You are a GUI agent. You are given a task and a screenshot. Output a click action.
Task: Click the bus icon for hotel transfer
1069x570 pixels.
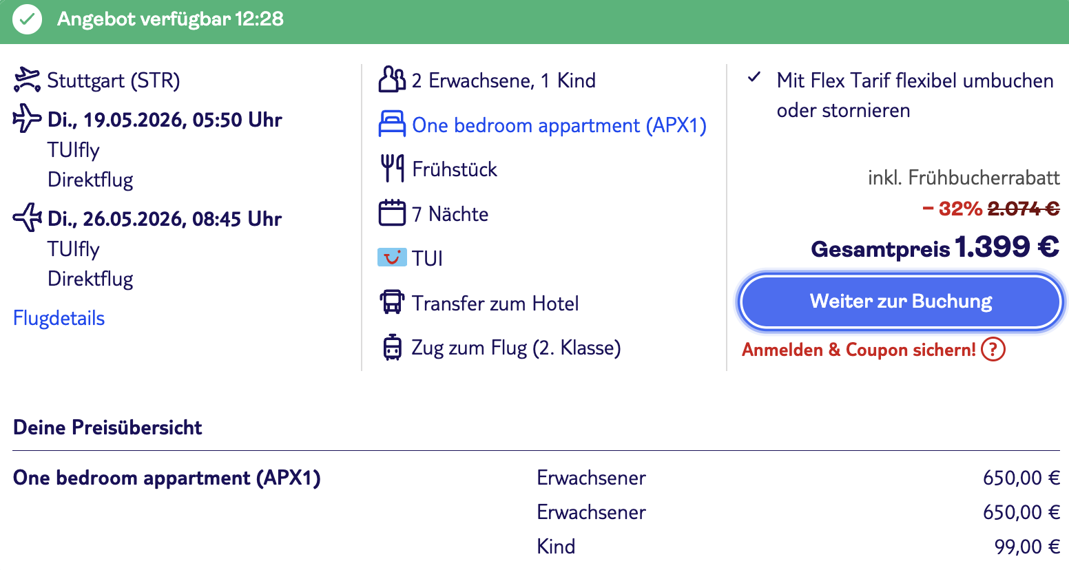392,302
